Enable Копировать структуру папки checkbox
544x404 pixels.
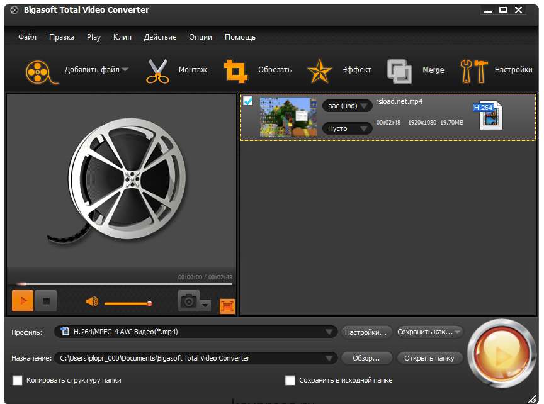coord(18,381)
